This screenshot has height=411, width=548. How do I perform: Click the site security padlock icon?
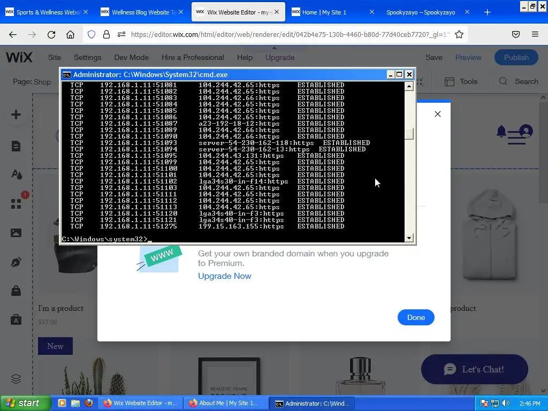[x=106, y=34]
